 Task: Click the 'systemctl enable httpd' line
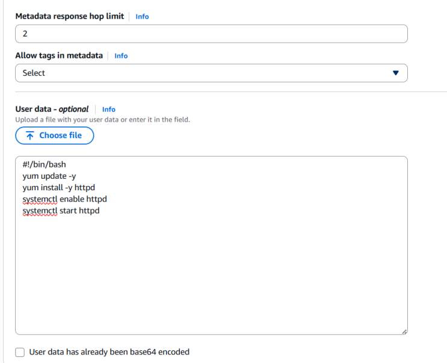coord(65,199)
